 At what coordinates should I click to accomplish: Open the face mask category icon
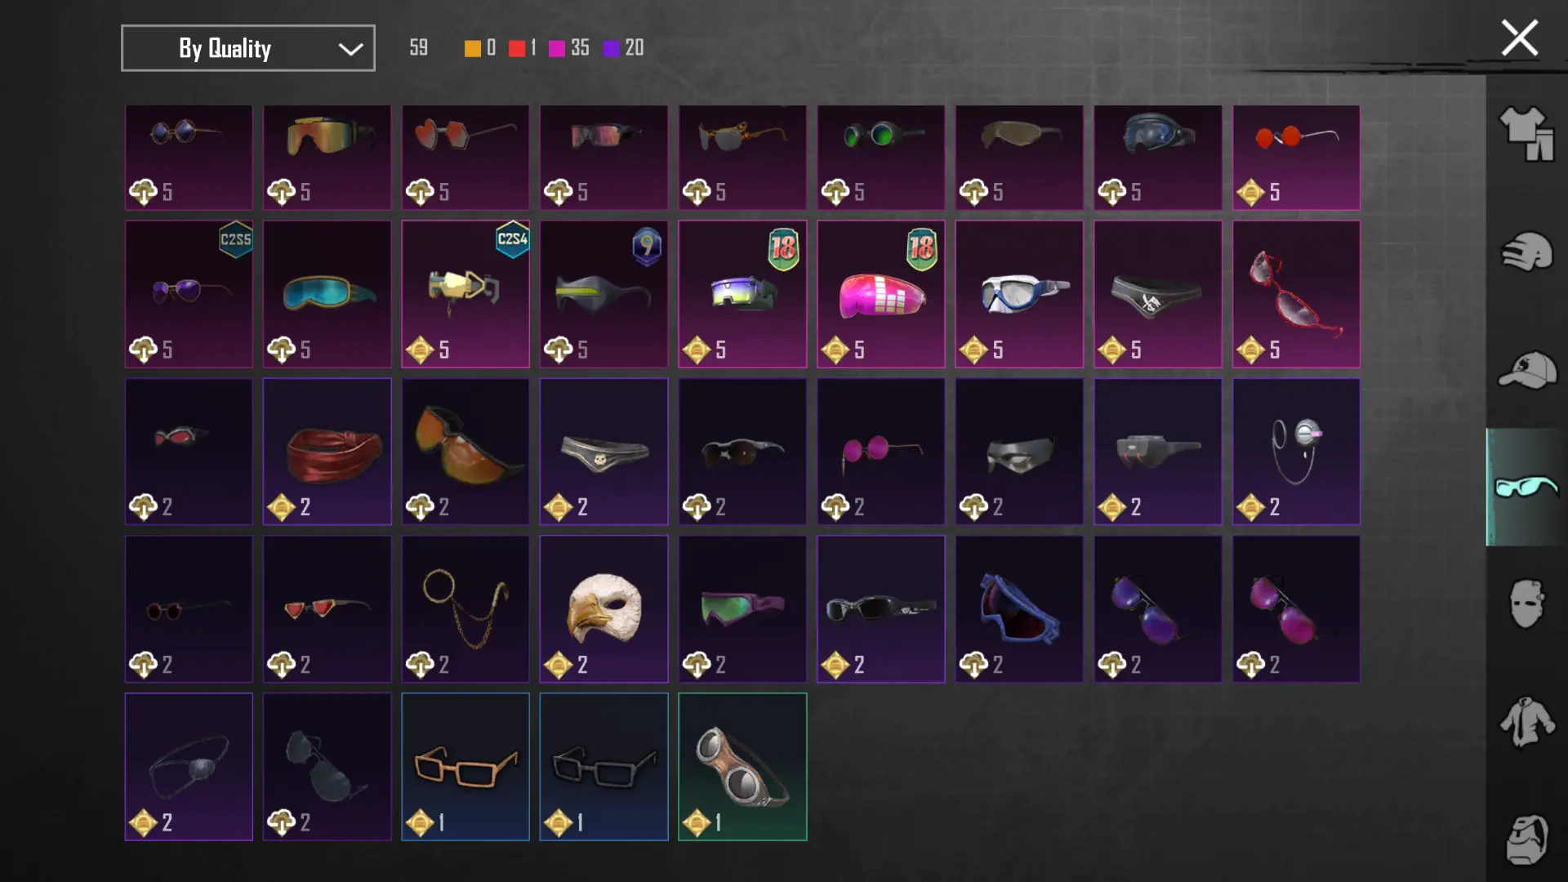click(1526, 604)
